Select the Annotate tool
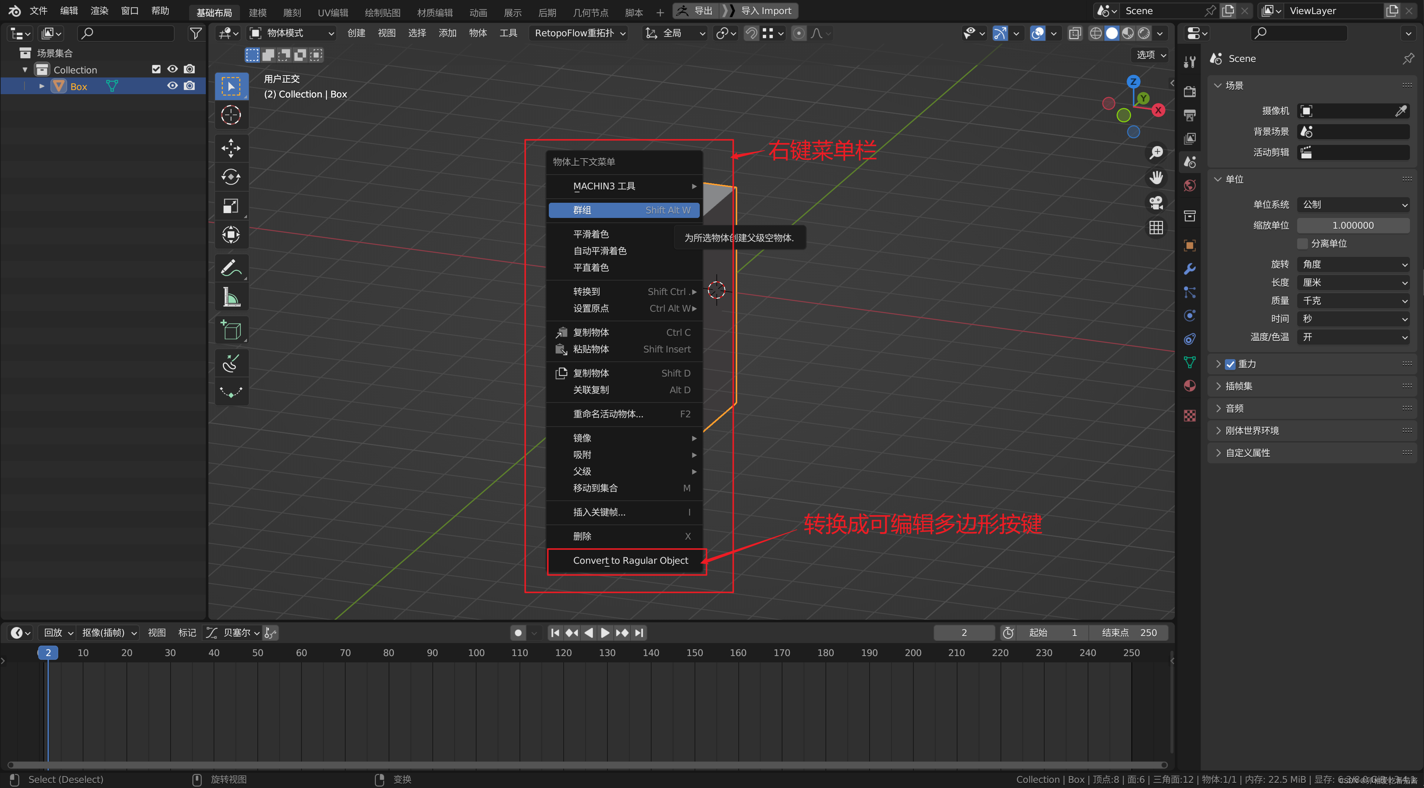This screenshot has width=1424, height=788. point(231,268)
